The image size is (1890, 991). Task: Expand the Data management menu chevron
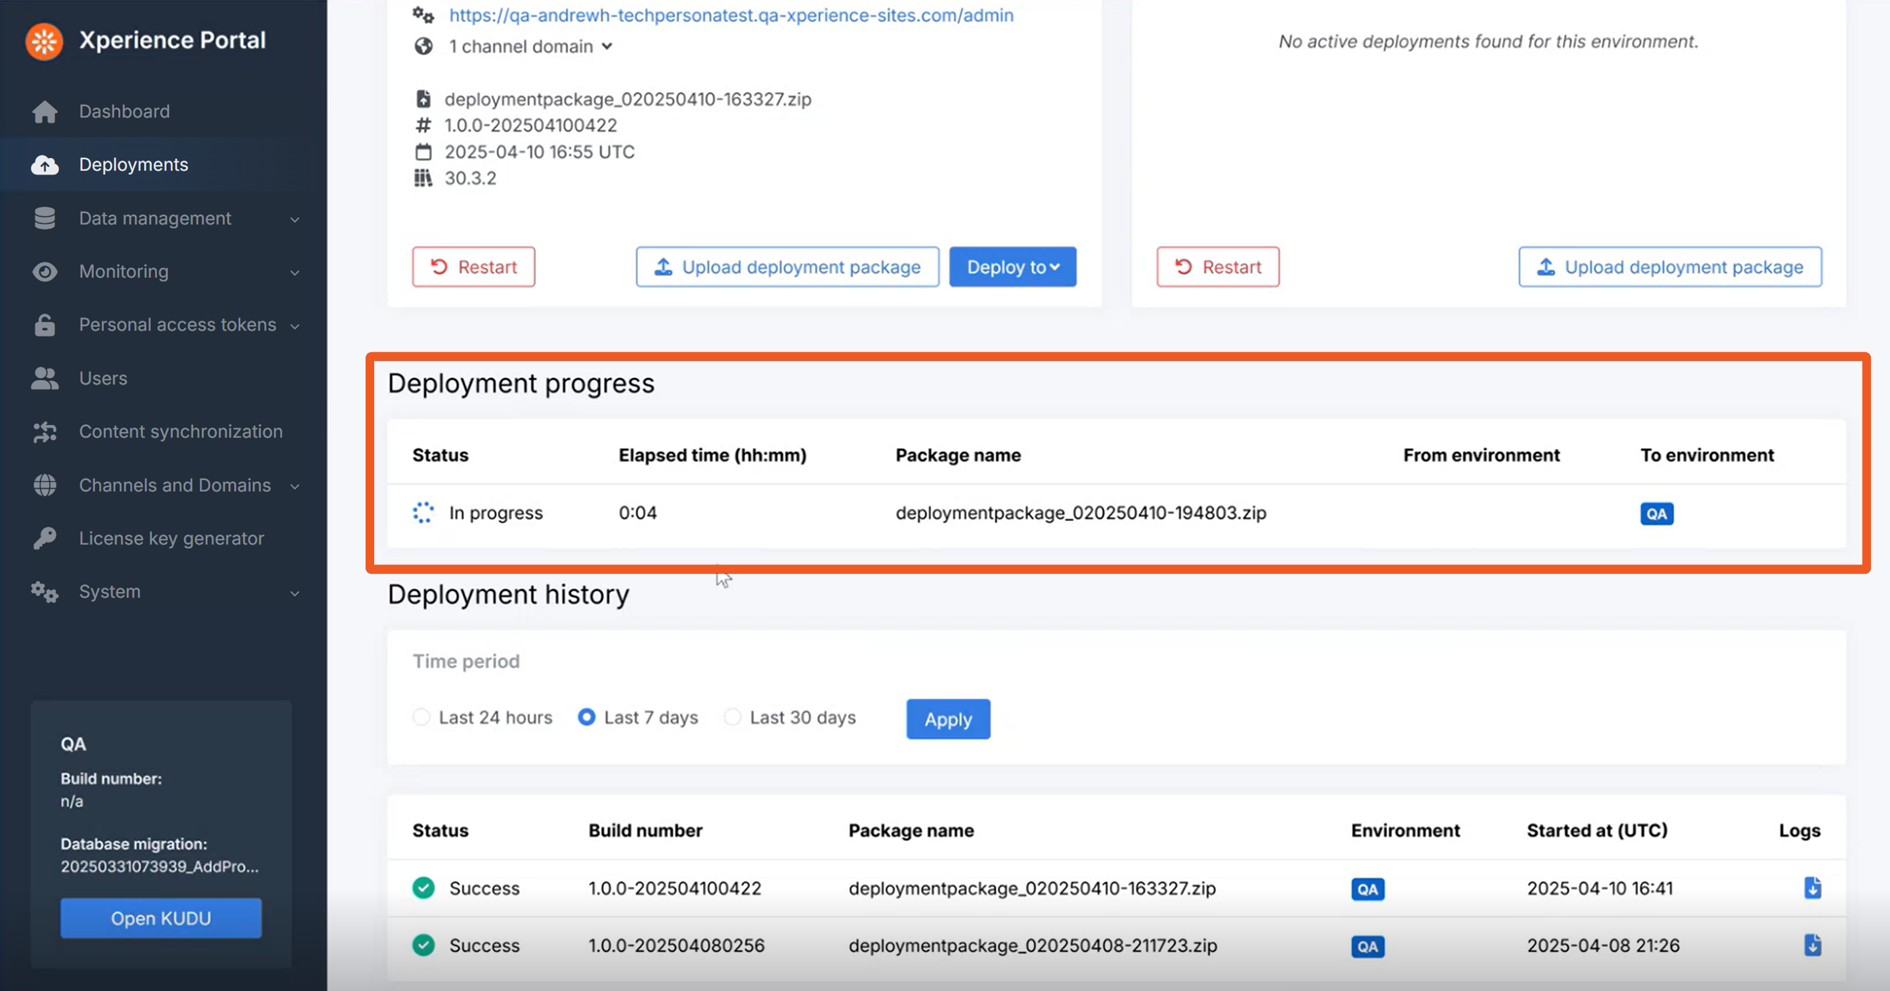click(x=295, y=219)
